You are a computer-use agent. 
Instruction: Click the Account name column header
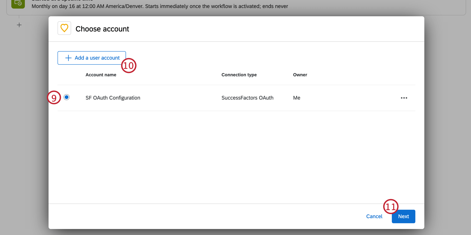click(x=101, y=75)
